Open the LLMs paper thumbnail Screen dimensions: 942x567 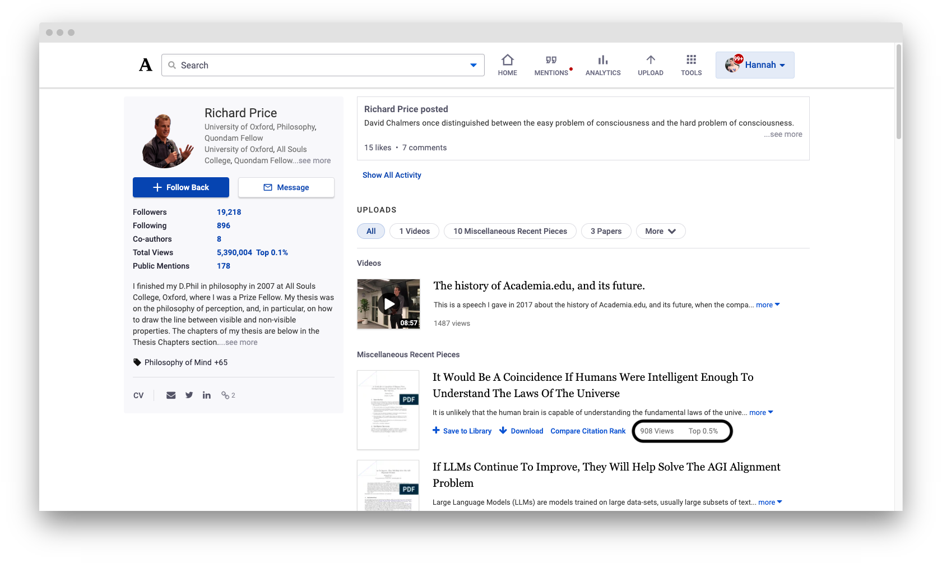(388, 486)
